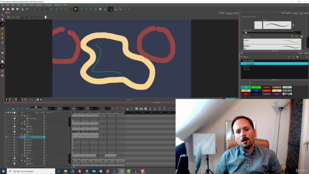Click the Windows taskbar search box
The height and width of the screenshot is (174, 309).
point(31,171)
